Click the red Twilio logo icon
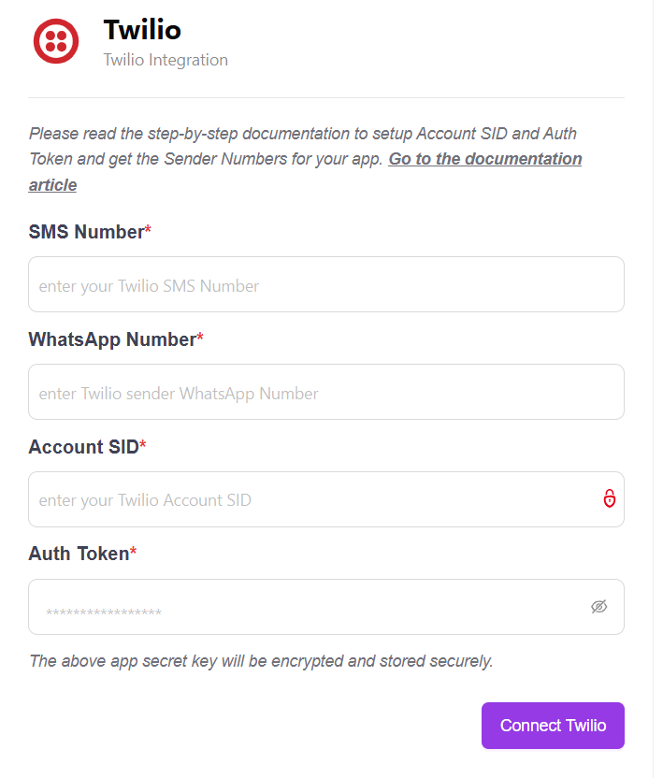This screenshot has height=778, width=663. click(x=55, y=41)
